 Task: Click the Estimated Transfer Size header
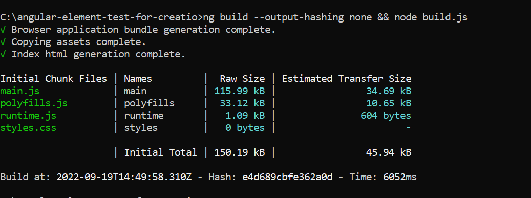pos(347,79)
